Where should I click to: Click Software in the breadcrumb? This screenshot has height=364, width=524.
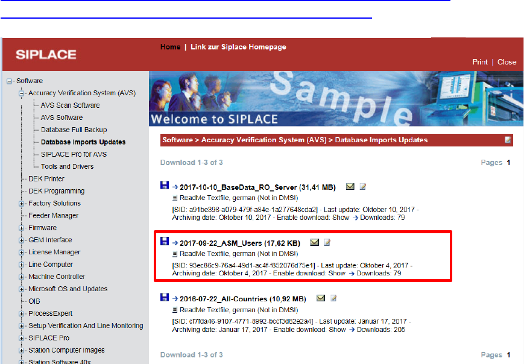[177, 140]
